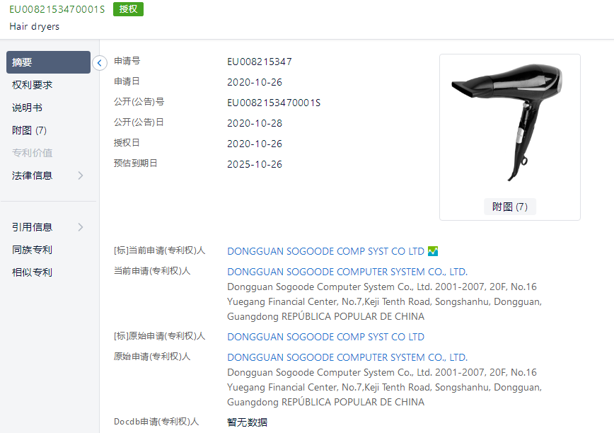Open 附图 (7) in the sidebar
This screenshot has height=433, width=614.
[x=30, y=130]
